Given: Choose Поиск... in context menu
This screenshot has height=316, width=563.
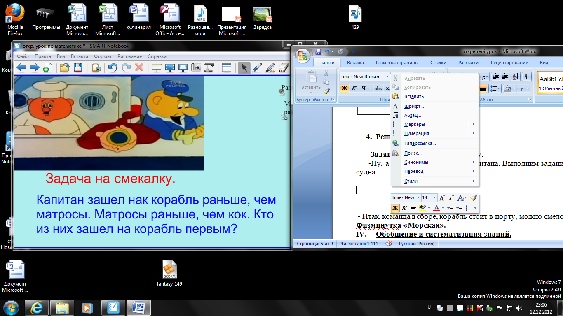Looking at the screenshot, I should click(434, 153).
